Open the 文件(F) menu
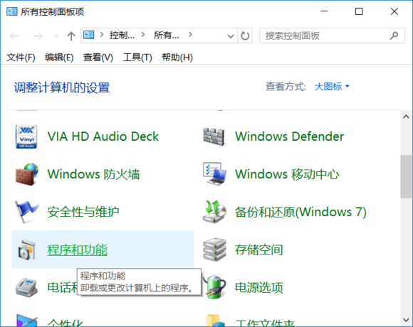 click(21, 57)
